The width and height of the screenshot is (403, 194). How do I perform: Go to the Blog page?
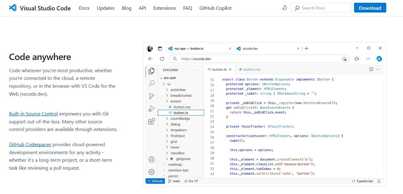[x=127, y=8]
